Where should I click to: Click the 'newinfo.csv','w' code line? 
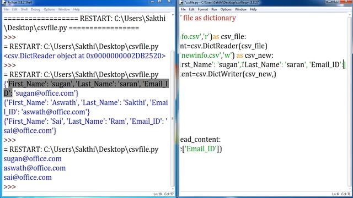coord(227,56)
